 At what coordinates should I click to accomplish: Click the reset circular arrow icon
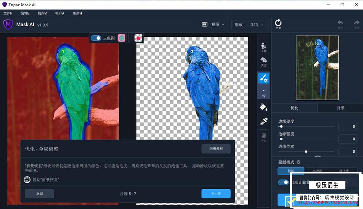pos(278,24)
